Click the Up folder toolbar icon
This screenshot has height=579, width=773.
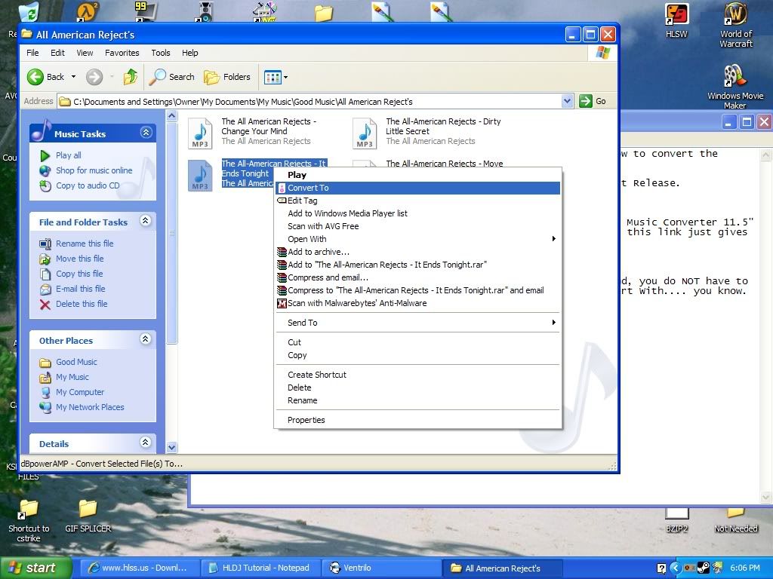tap(131, 77)
